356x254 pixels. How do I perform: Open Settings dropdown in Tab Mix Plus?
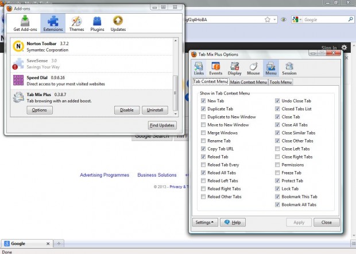tap(205, 223)
